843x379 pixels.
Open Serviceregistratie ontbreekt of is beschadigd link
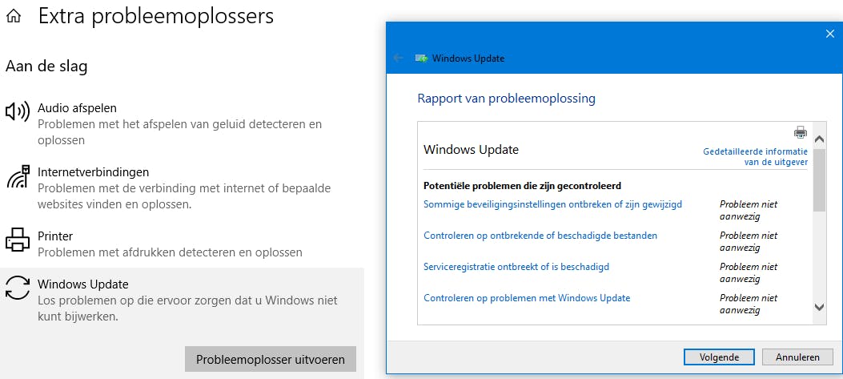(x=516, y=267)
